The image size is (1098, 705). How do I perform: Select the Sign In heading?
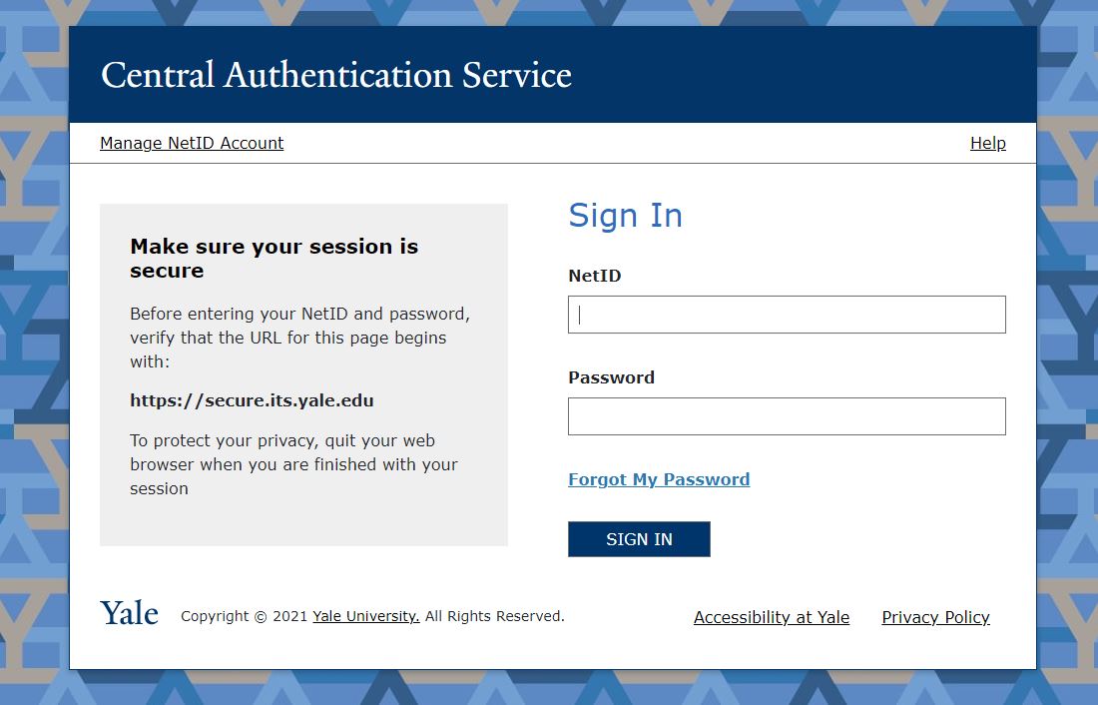pos(625,215)
